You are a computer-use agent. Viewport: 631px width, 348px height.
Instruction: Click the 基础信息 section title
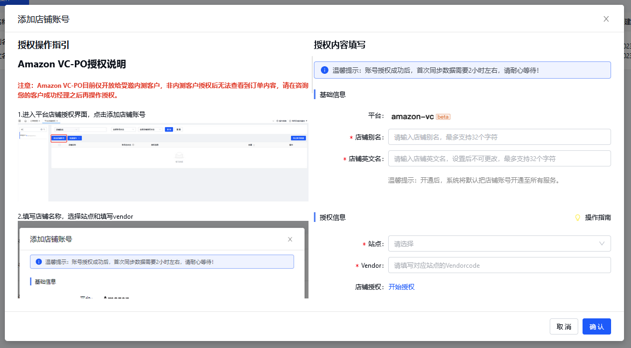[332, 95]
